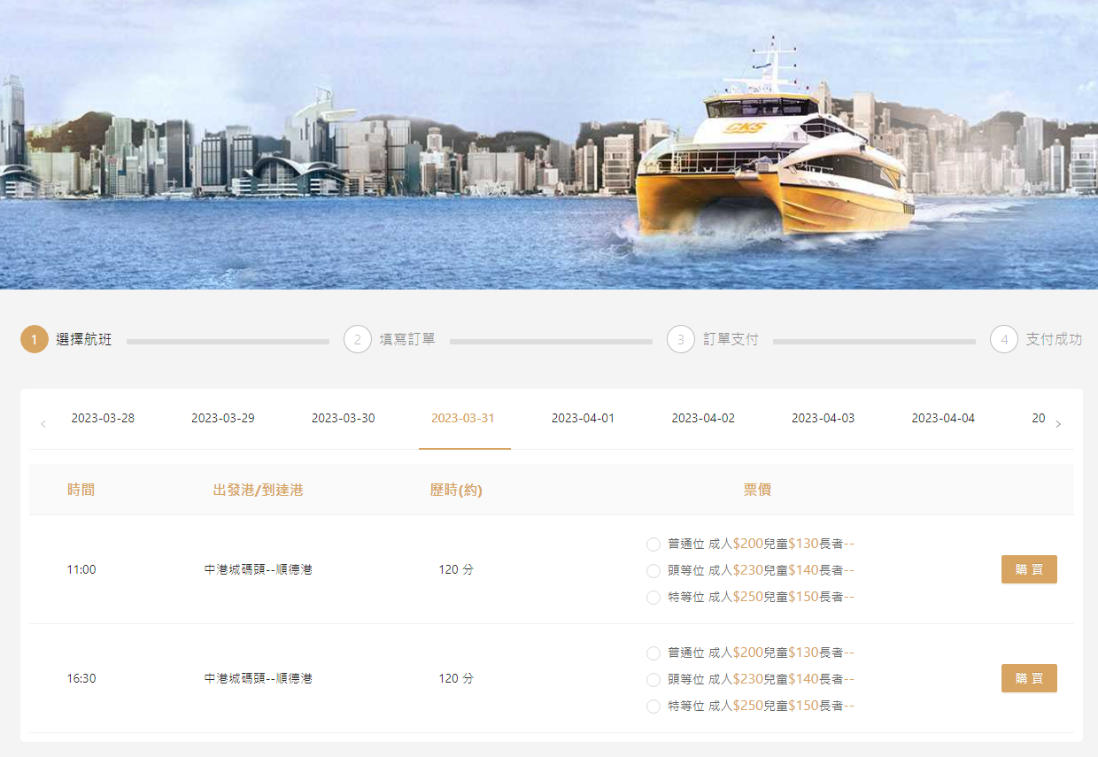
Task: Click the step 2 填寫訂單 circle icon
Action: coord(358,339)
